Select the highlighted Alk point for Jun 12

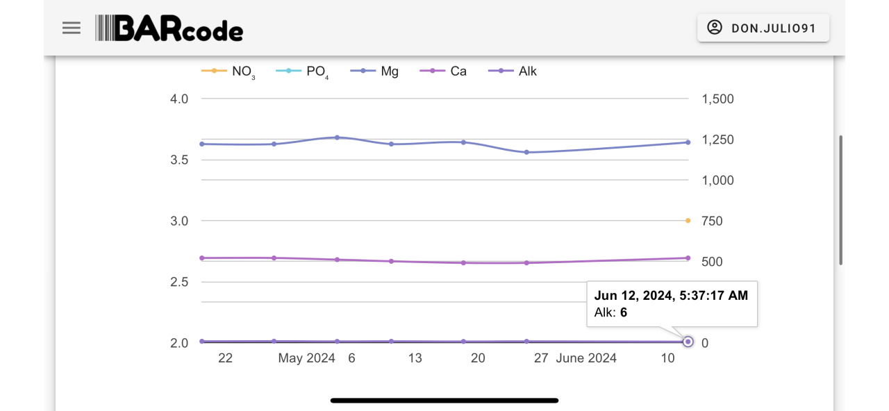[688, 342]
